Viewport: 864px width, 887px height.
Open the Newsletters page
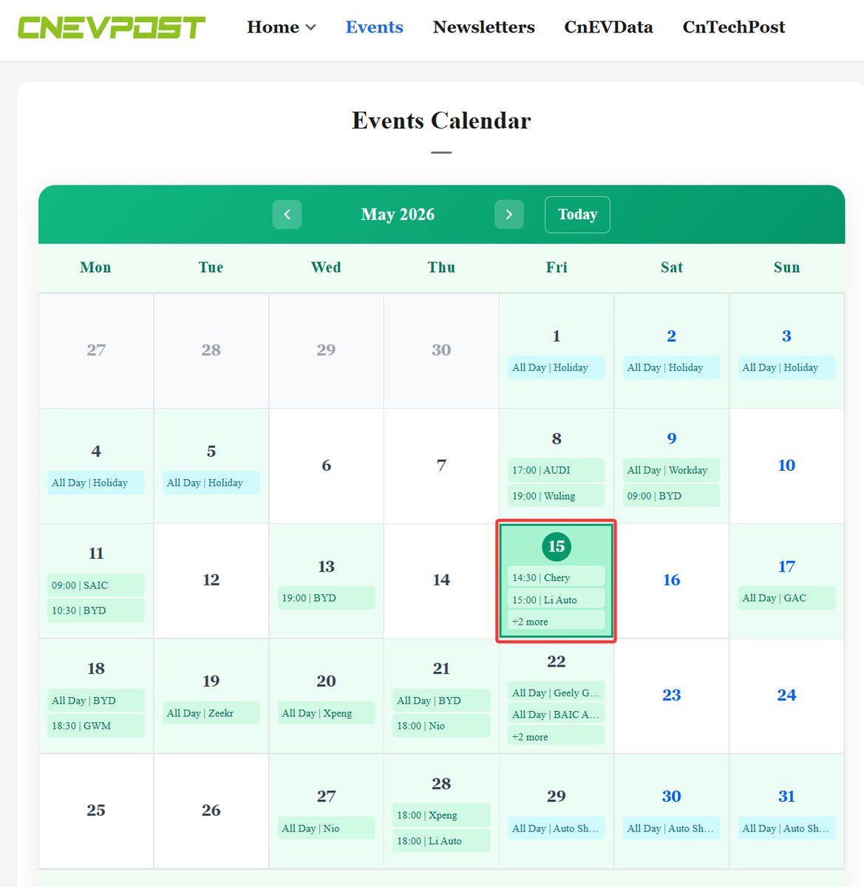[484, 27]
